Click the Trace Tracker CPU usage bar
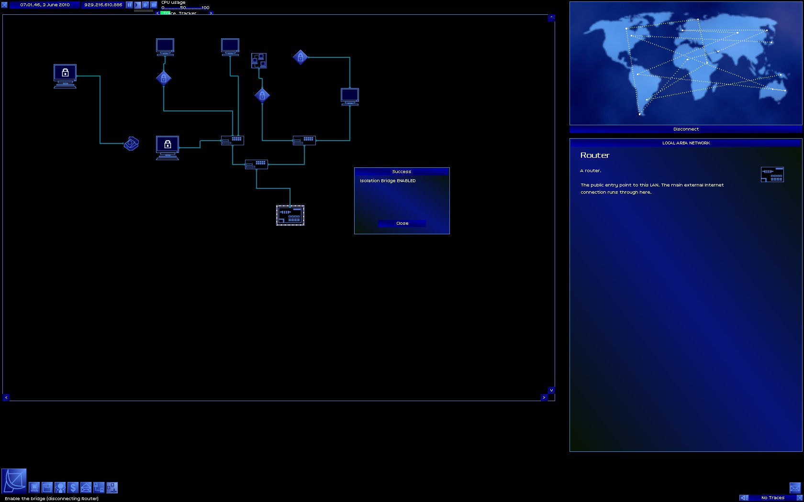Viewport: 804px width, 502px height. click(184, 13)
